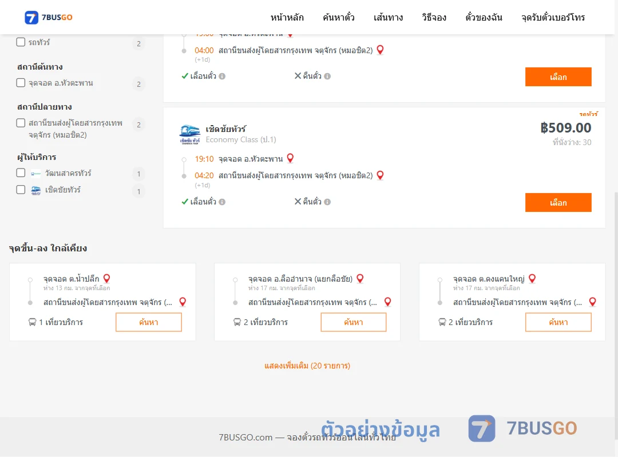Select the ฿509.00 เชิดชัยทัวร์ trip
The image size is (618, 457).
pos(558,202)
